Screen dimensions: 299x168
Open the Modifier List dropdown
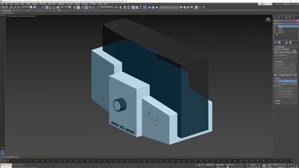286,24
